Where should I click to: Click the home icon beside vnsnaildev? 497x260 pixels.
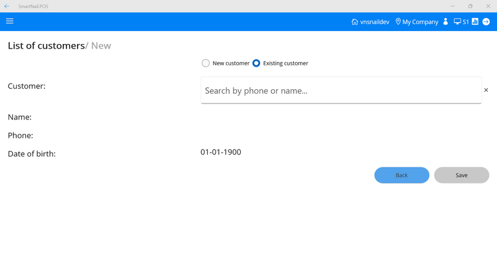355,22
